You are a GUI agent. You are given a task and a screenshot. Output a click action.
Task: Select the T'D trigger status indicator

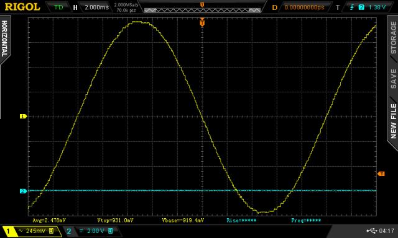coord(58,7)
